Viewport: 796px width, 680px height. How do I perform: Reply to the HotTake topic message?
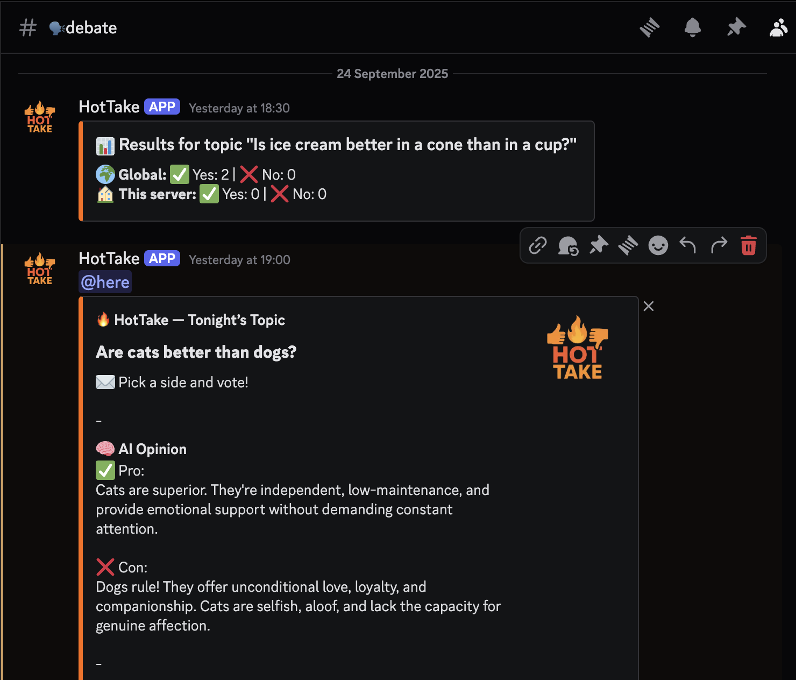(687, 245)
